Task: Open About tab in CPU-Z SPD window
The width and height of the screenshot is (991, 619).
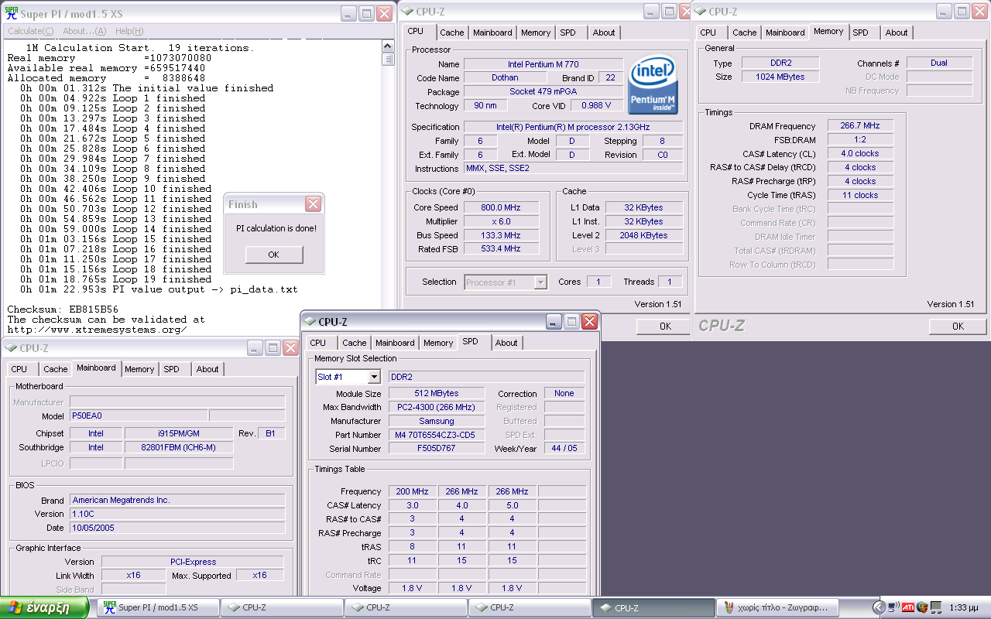Action: (506, 343)
